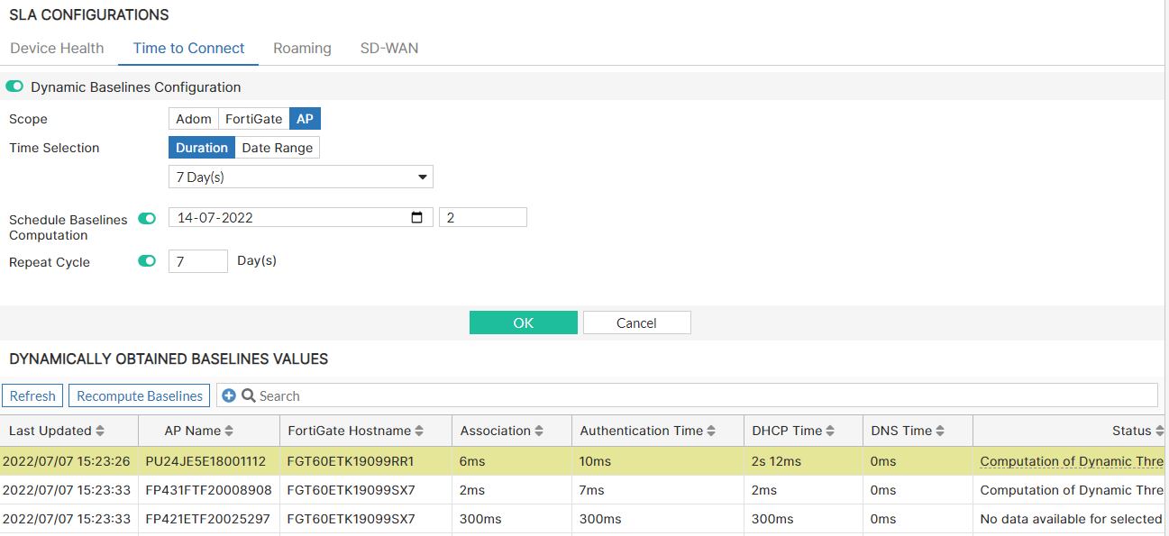Screen dimensions: 1169x536
Task: Open the Device Health tab
Action: tap(57, 49)
